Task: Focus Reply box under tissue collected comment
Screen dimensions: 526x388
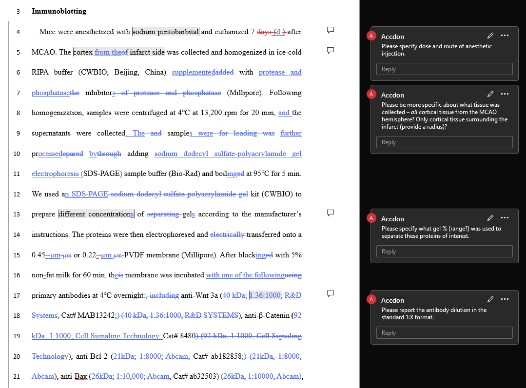Action: (x=444, y=142)
